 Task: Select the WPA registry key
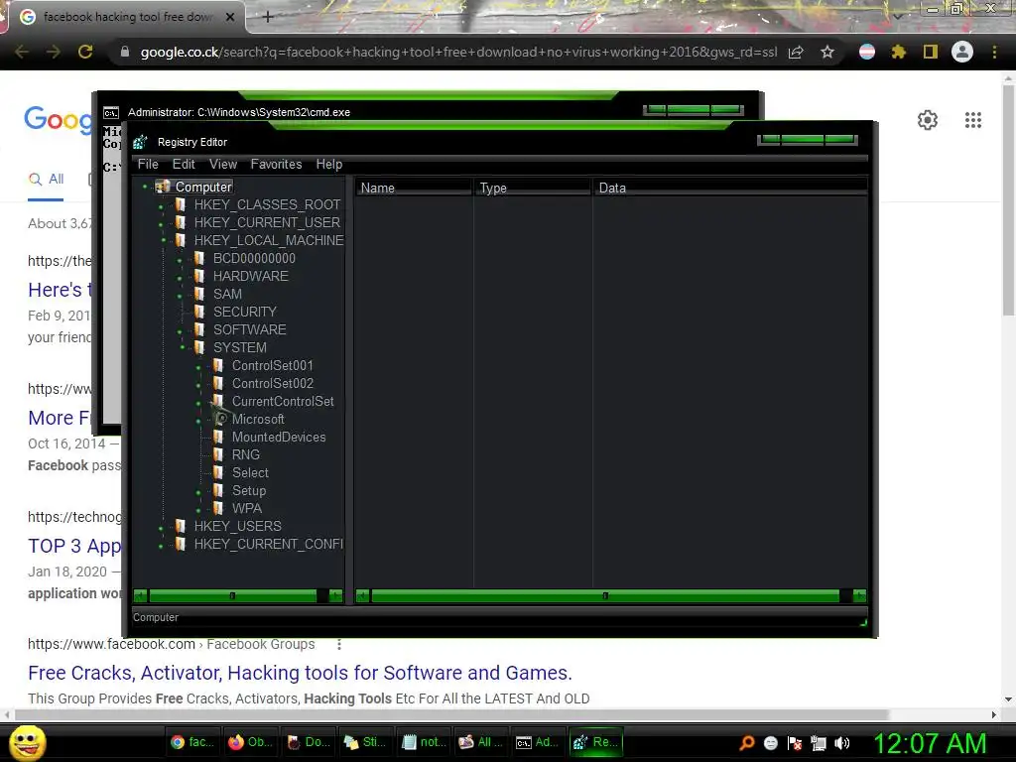tap(247, 509)
